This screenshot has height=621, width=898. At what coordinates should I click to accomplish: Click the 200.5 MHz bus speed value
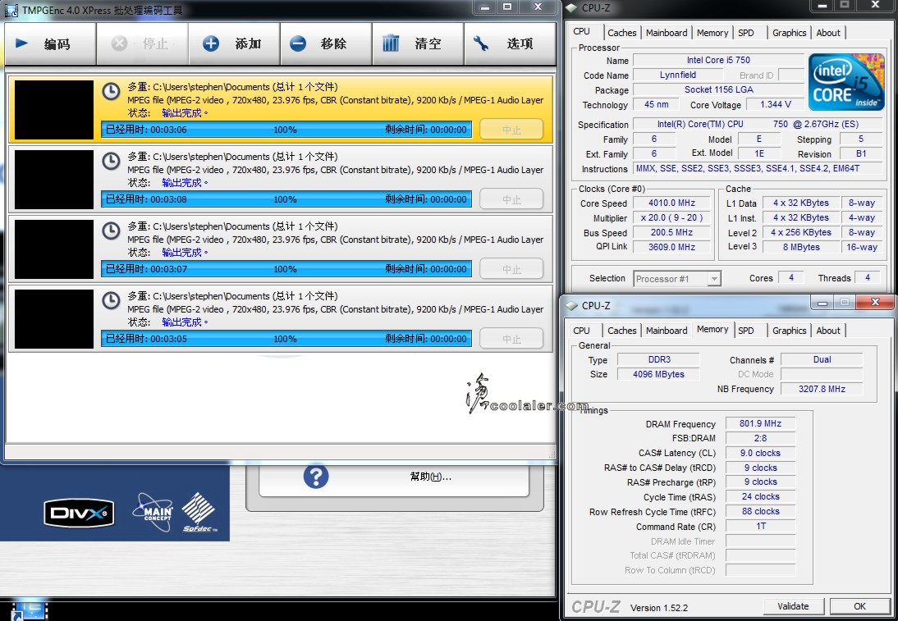pyautogui.click(x=671, y=232)
